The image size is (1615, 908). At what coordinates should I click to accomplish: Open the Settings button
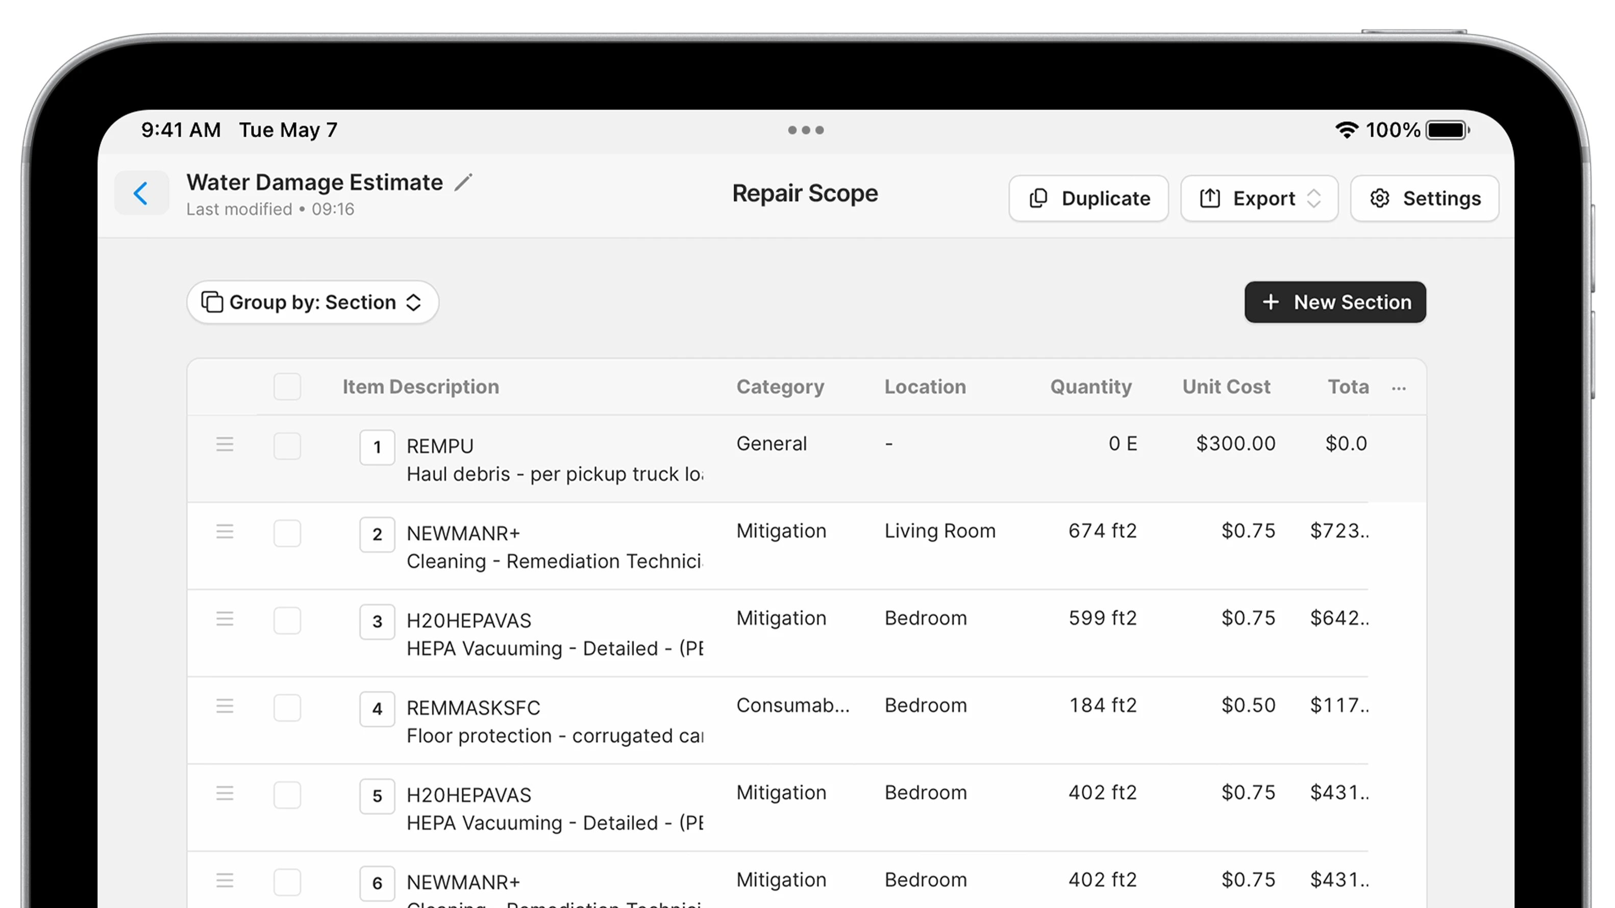(x=1424, y=198)
